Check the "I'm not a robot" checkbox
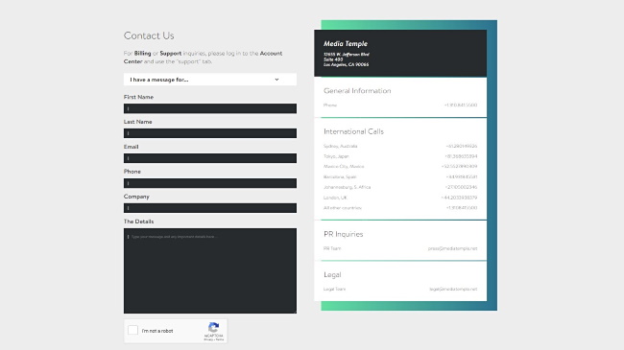The width and height of the screenshot is (624, 350). click(x=132, y=330)
